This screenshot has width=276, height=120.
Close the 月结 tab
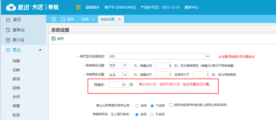tap(93, 19)
